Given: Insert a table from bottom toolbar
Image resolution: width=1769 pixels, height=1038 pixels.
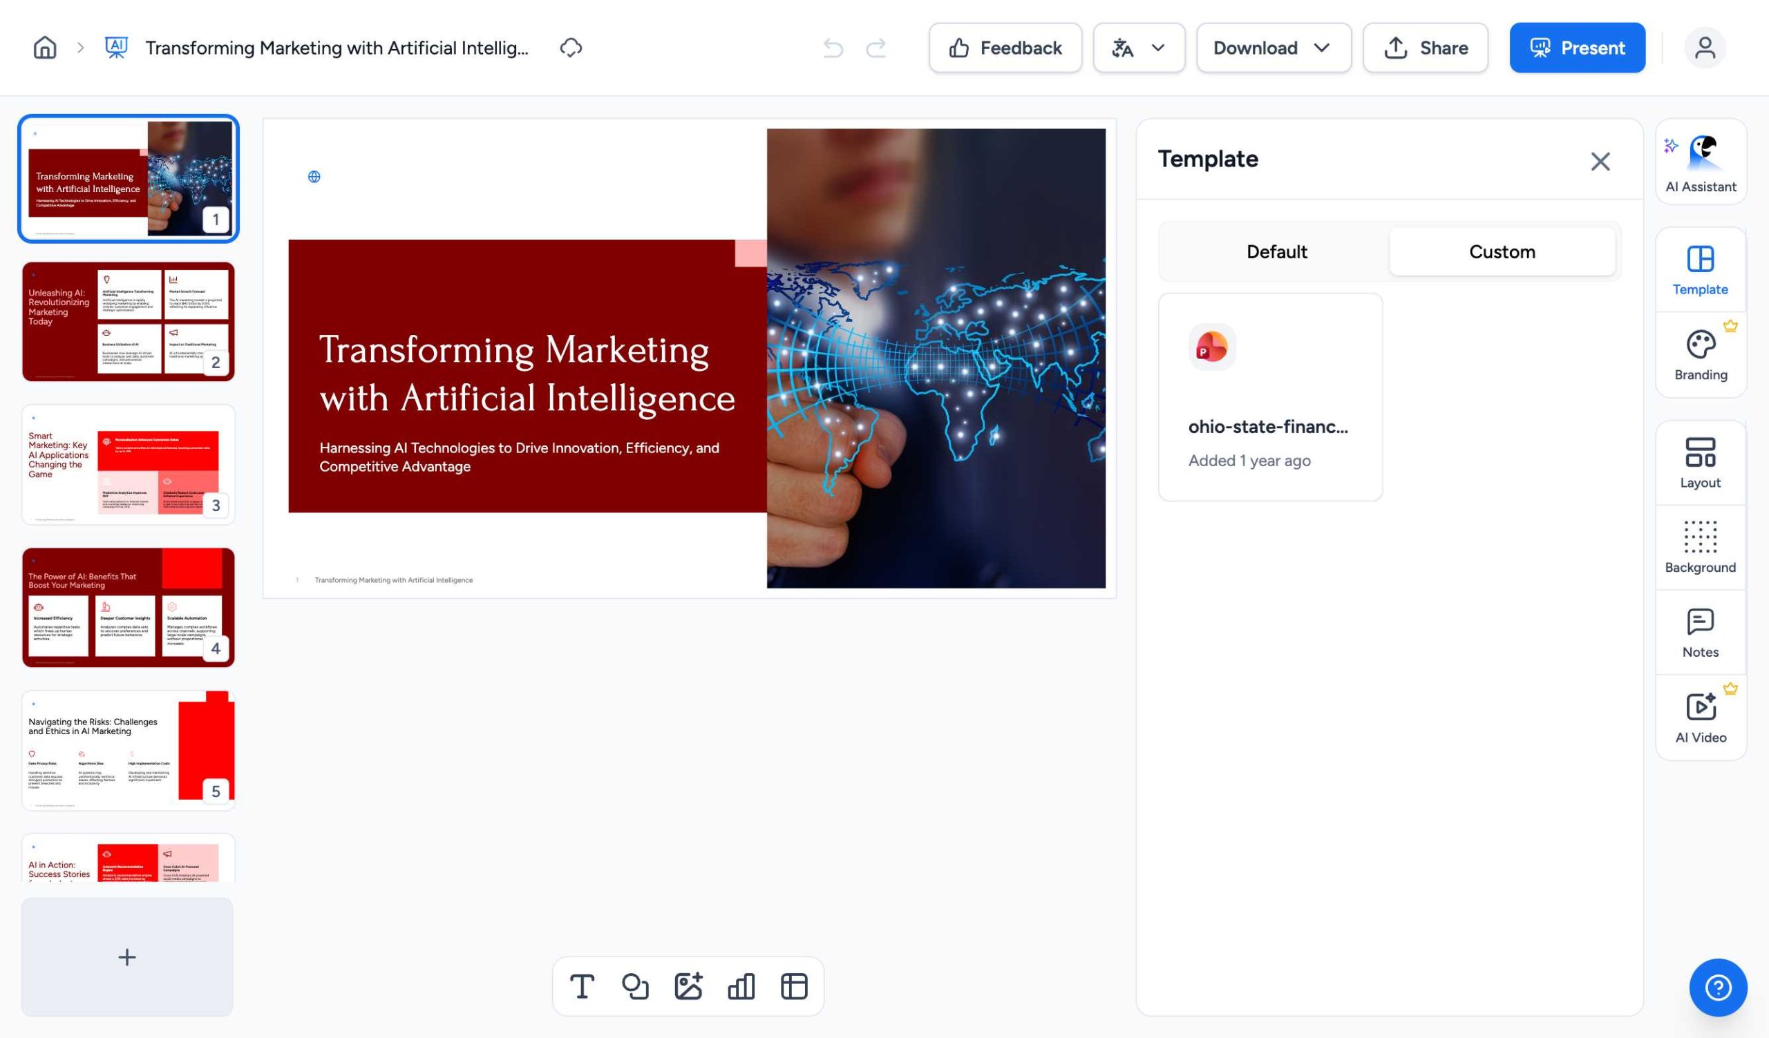Looking at the screenshot, I should pos(794,986).
